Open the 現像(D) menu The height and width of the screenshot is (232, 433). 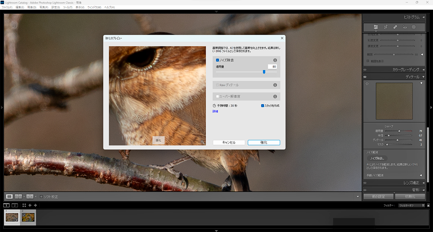click(32, 7)
